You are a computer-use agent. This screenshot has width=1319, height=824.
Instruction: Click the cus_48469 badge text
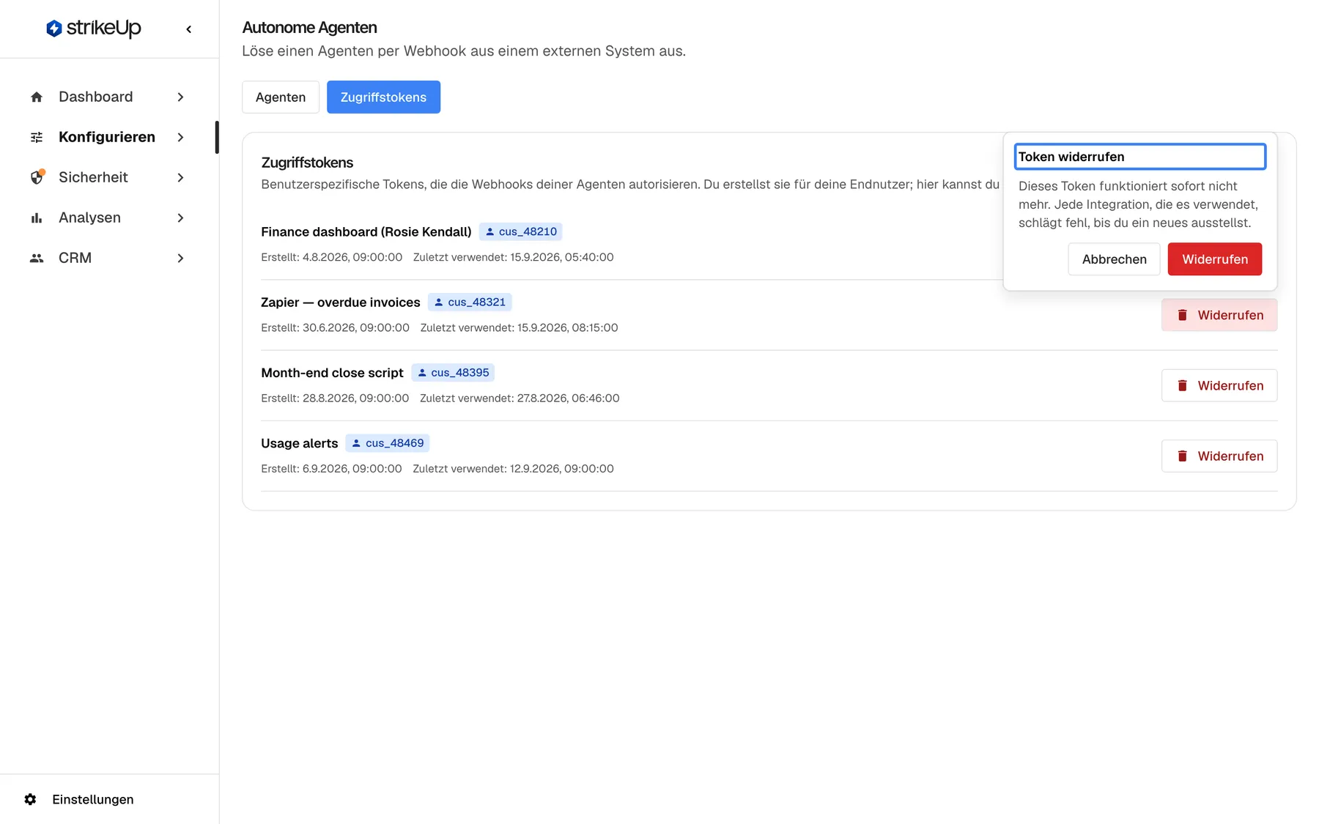tap(395, 443)
